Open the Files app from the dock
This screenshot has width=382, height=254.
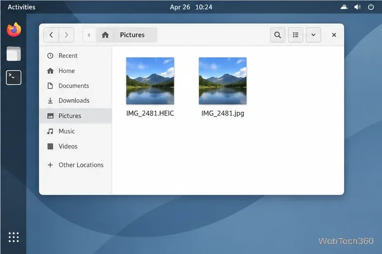tap(13, 53)
